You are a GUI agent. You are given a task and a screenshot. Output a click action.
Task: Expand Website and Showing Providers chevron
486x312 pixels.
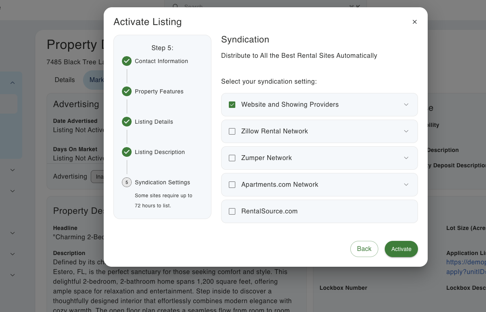pos(406,105)
